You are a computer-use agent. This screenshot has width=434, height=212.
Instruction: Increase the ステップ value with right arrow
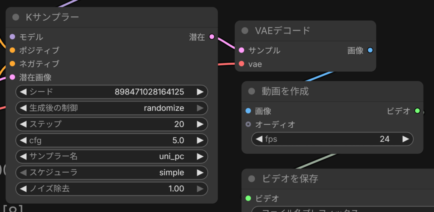click(x=200, y=124)
